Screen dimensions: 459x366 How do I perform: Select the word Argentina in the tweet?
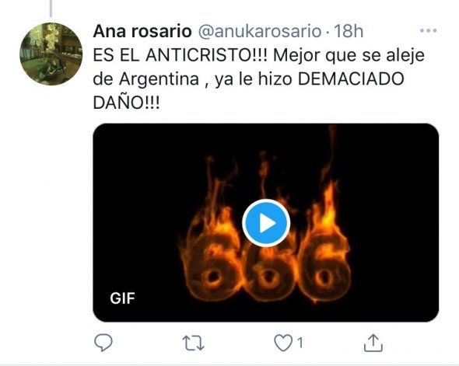[x=159, y=79]
